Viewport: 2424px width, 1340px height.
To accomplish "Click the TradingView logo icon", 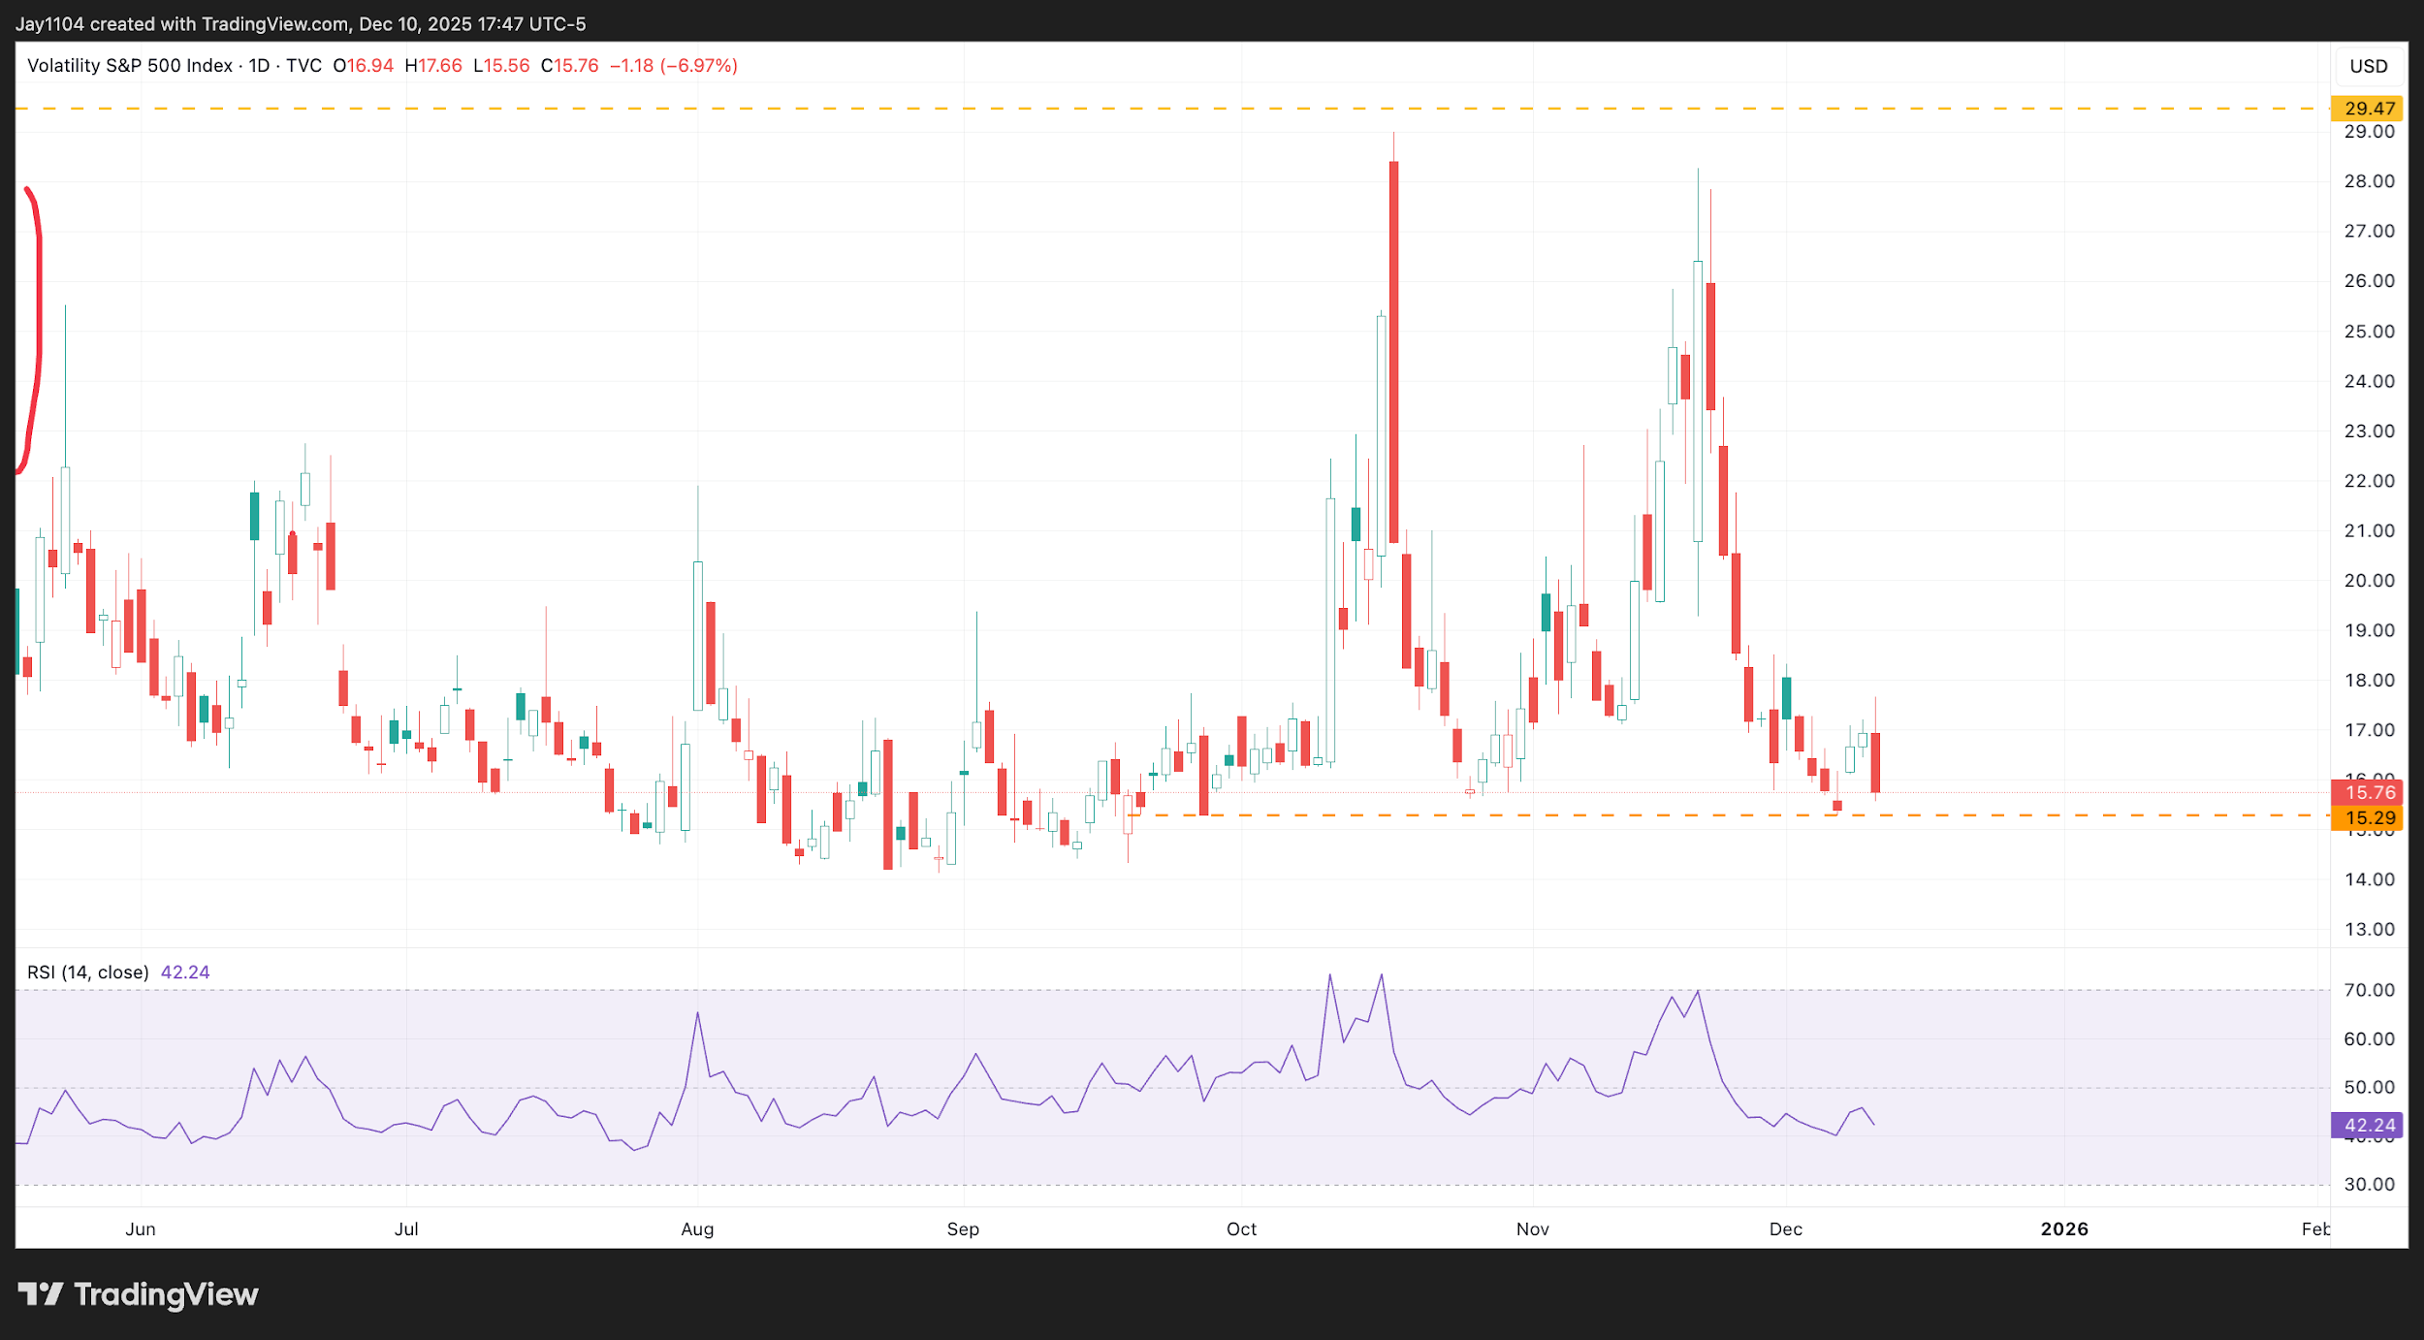I will coord(40,1293).
